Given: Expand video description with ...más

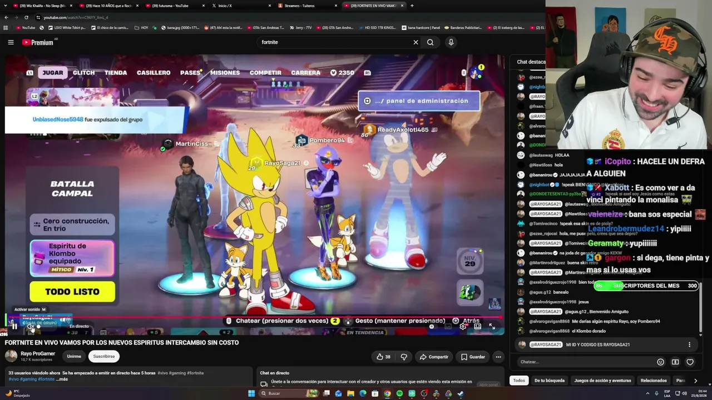Looking at the screenshot, I should 62,379.
